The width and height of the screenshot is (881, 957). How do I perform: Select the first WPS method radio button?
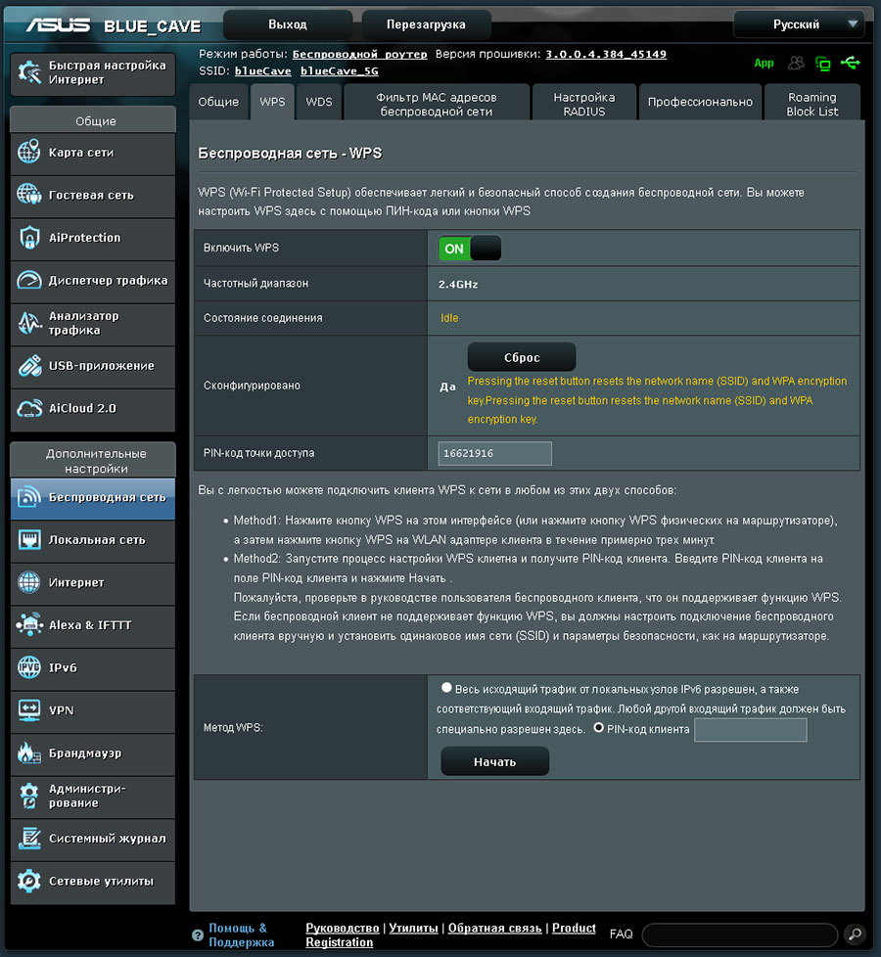coord(446,688)
